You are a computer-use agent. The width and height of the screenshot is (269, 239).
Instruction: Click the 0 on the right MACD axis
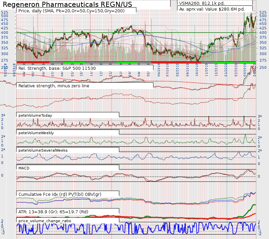point(259,176)
